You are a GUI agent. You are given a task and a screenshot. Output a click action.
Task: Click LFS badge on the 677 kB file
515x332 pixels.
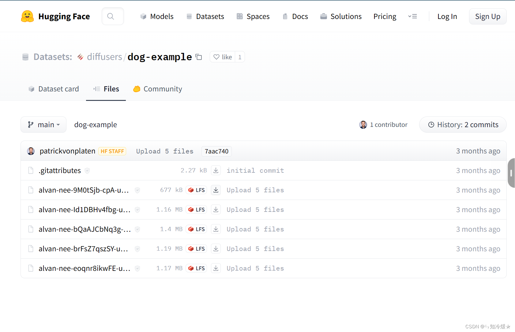click(196, 190)
